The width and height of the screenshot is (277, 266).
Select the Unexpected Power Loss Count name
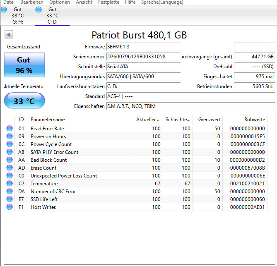pos(64,176)
